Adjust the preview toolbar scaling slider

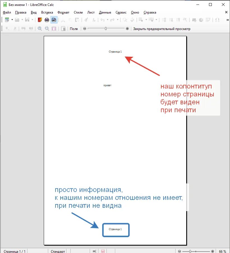tap(106, 29)
